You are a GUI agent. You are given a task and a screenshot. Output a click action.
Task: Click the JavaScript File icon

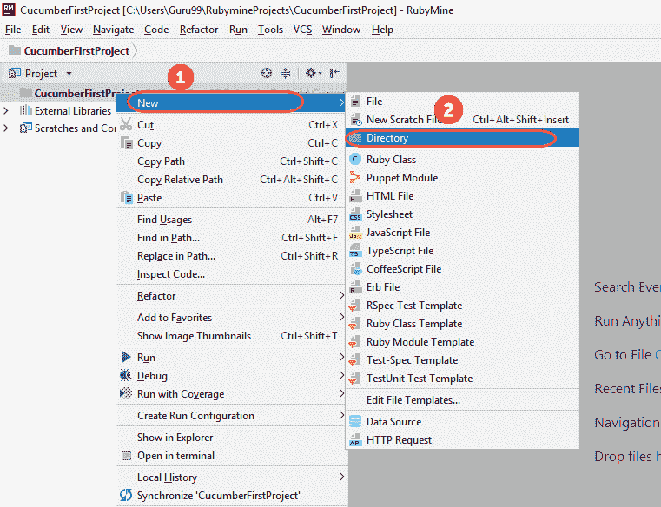355,232
